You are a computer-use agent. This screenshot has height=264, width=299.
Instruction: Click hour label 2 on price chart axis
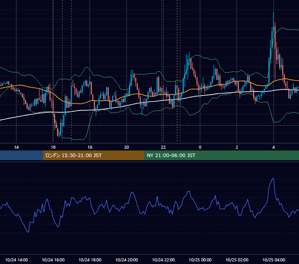pyautogui.click(x=237, y=147)
